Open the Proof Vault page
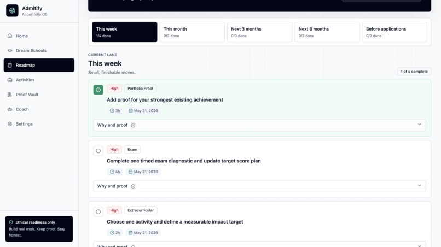Screen dimensions: 441x247 coord(39,95)
